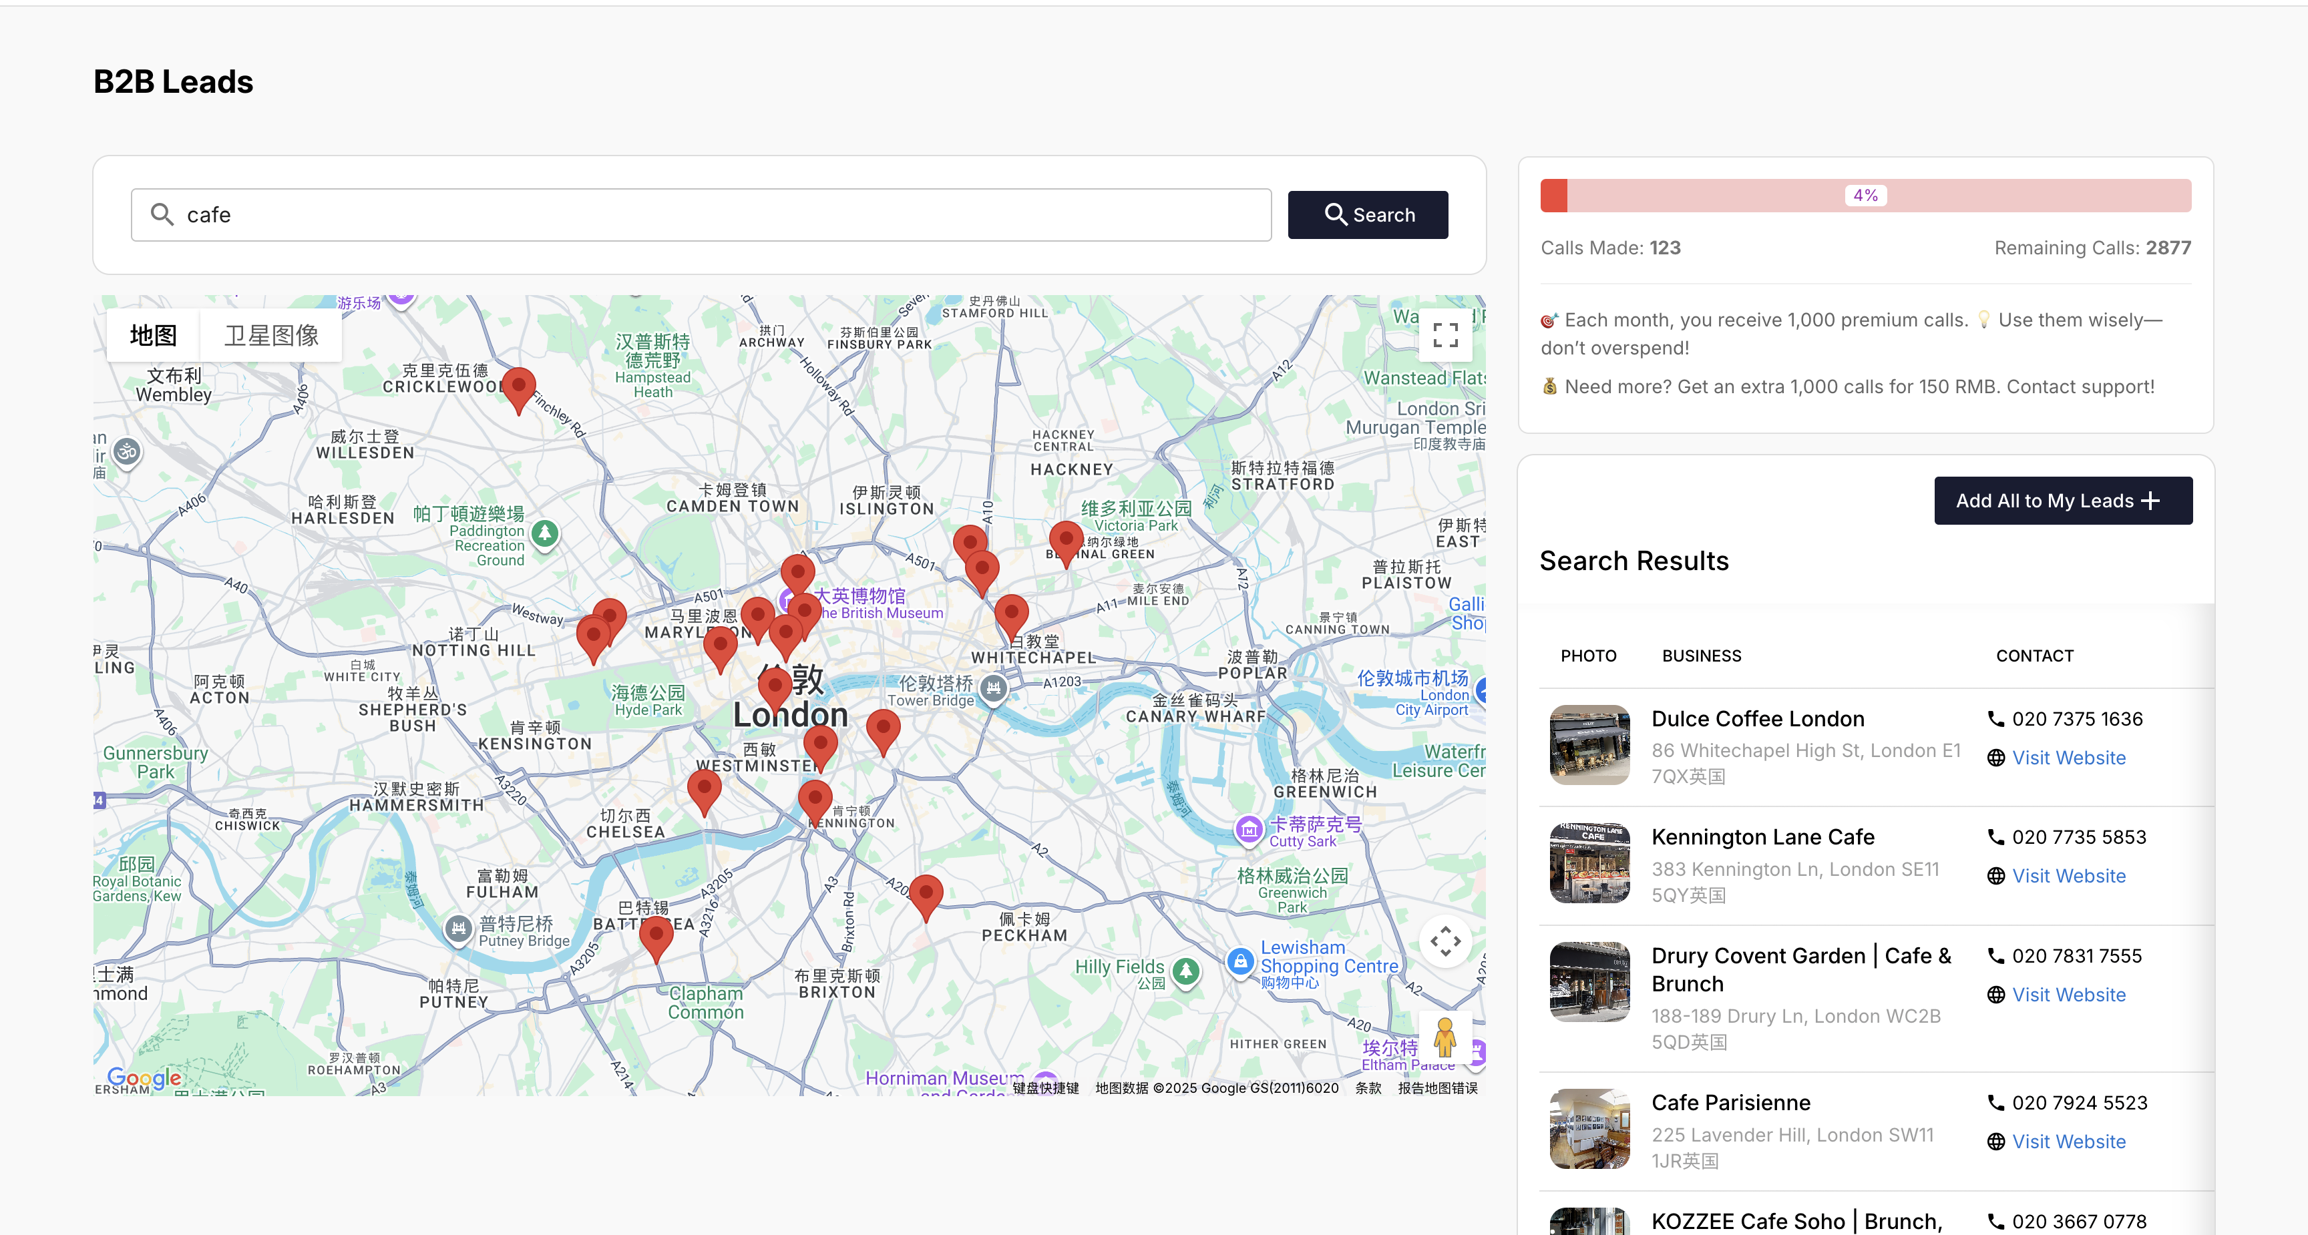Image resolution: width=2308 pixels, height=1235 pixels.
Task: Click globe icon in Dulce Coffee row
Action: (1995, 758)
